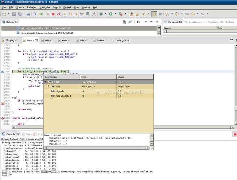The height and width of the screenshot is (180, 237).
Task: Click the Step Over icon
Action: tap(70, 14)
